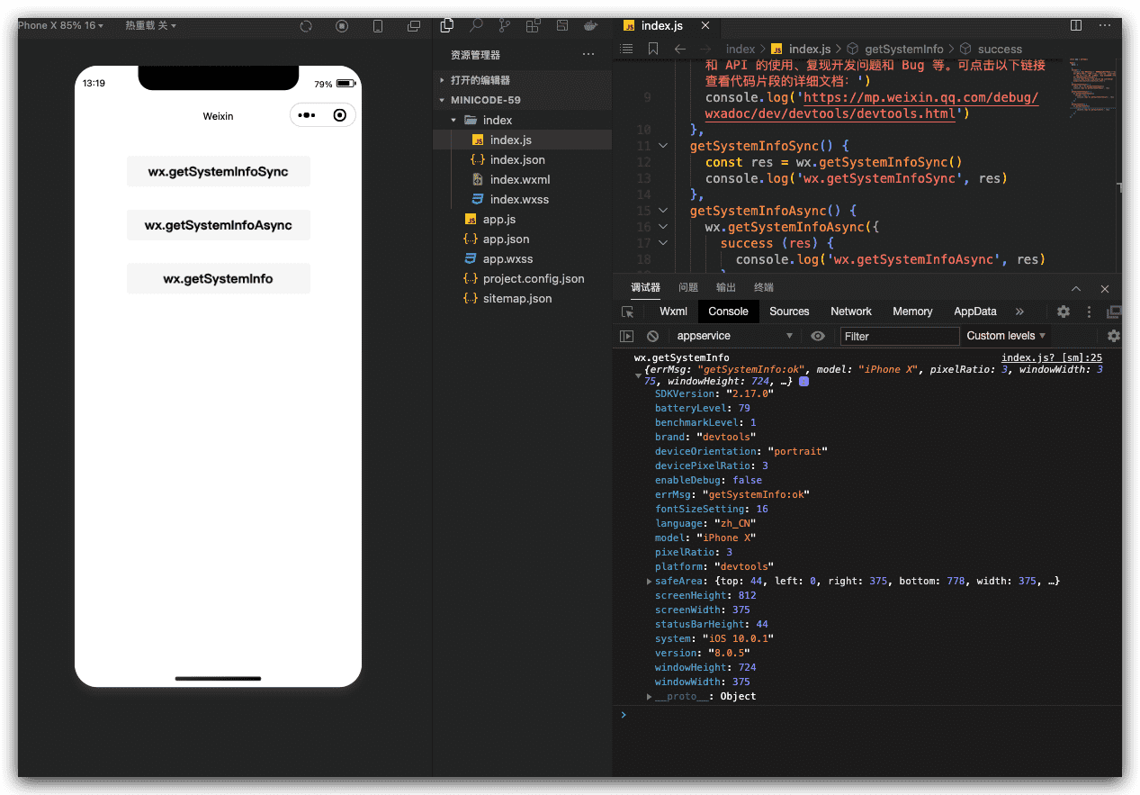Open the source control branch icon
Image resolution: width=1140 pixels, height=795 pixels.
pyautogui.click(x=505, y=25)
